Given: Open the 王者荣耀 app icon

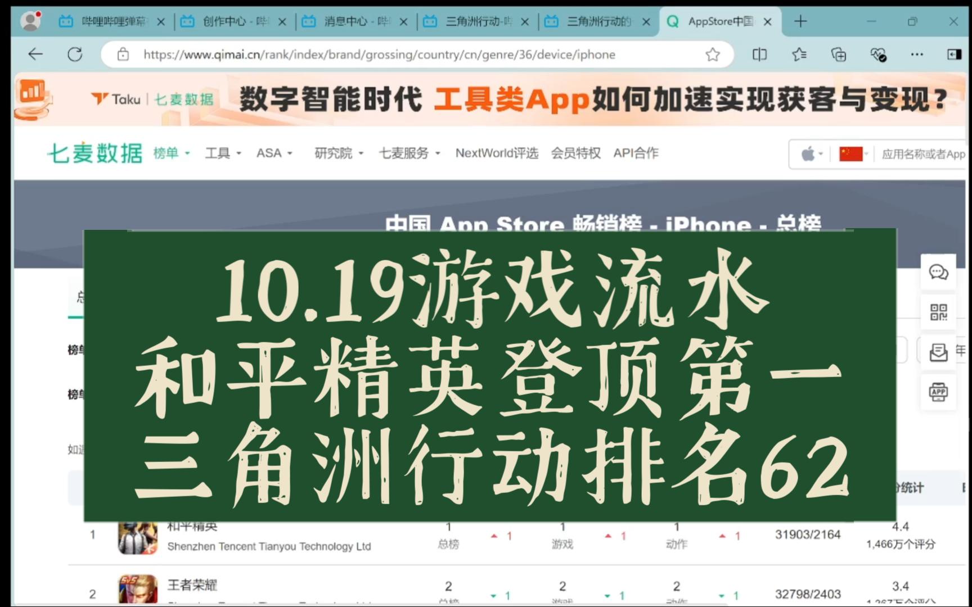Looking at the screenshot, I should click(x=138, y=589).
